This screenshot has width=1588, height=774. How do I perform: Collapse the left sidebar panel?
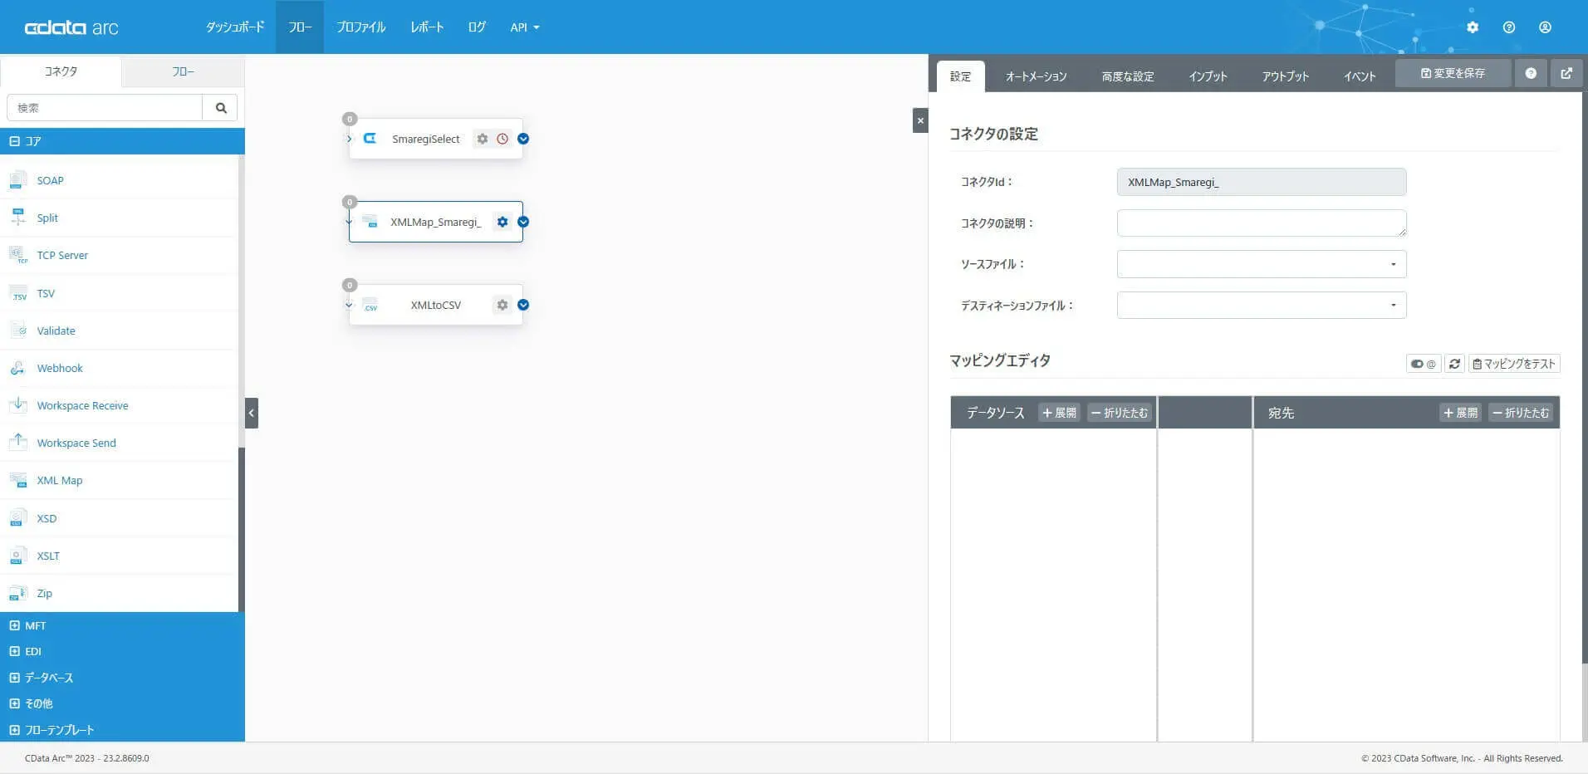coord(252,413)
